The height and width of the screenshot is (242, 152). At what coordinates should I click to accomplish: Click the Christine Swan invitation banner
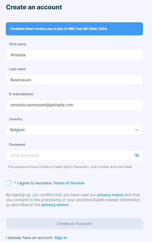tap(74, 29)
